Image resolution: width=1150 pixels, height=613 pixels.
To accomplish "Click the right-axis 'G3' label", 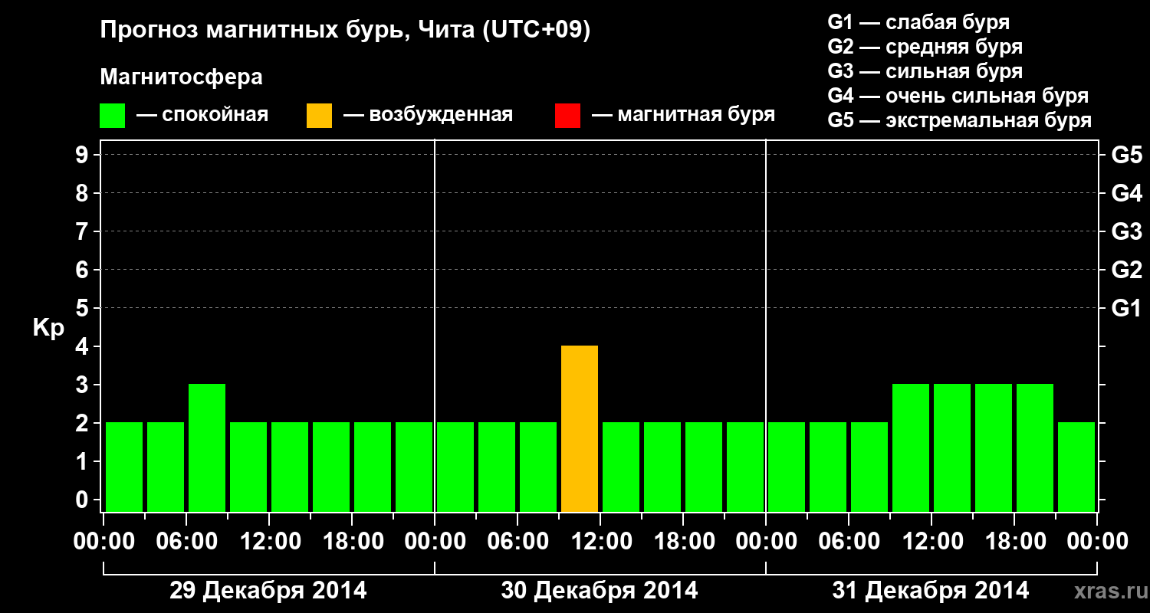I will tap(1127, 231).
